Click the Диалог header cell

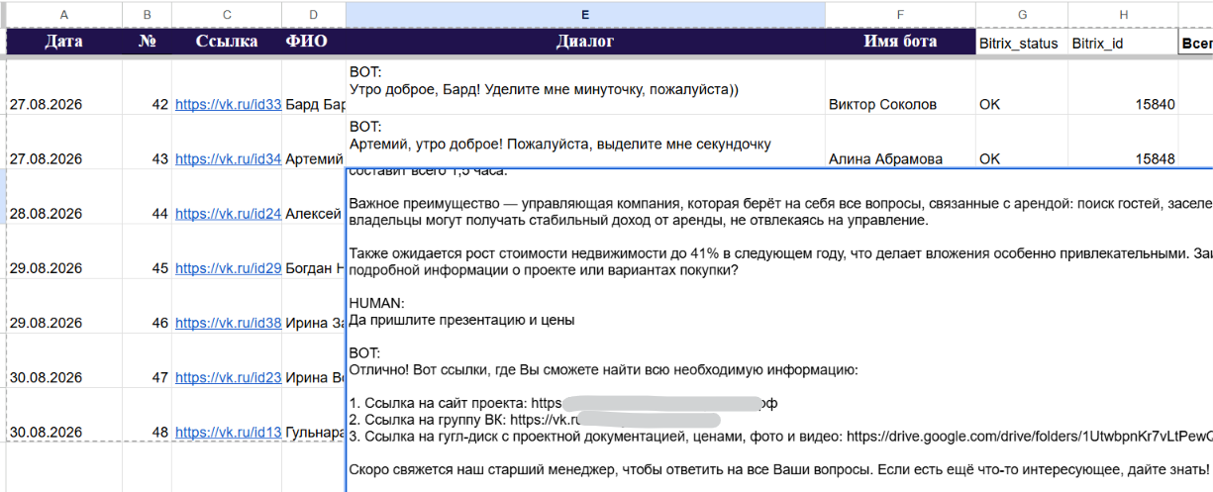pyautogui.click(x=585, y=42)
